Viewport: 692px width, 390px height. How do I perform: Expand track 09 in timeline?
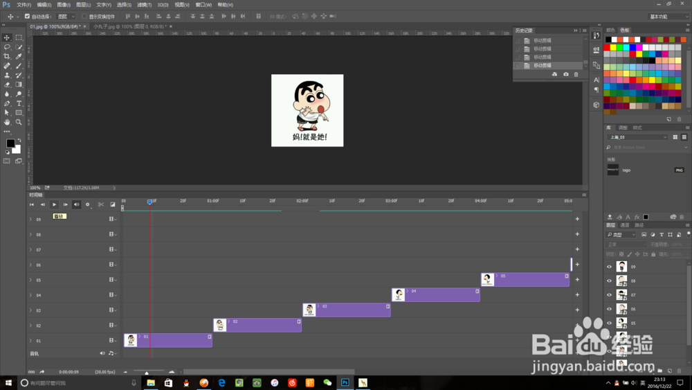(30, 219)
